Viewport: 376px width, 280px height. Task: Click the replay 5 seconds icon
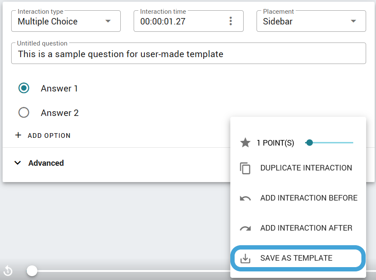coord(8,271)
